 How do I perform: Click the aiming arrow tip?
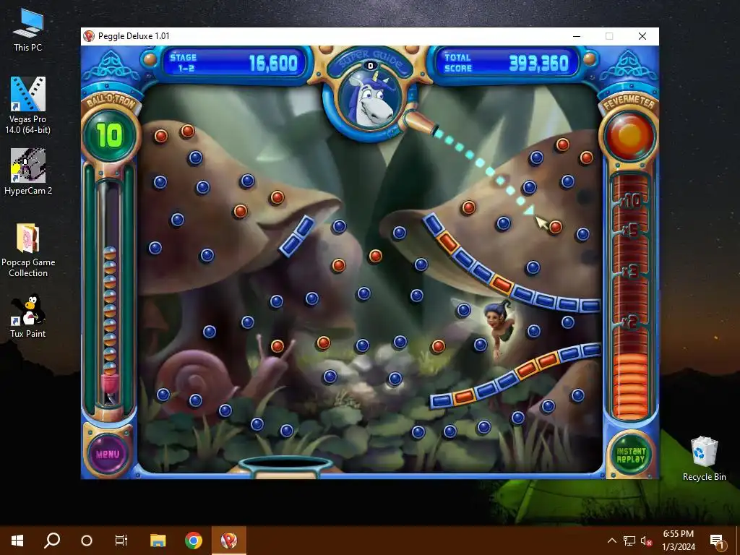point(530,210)
